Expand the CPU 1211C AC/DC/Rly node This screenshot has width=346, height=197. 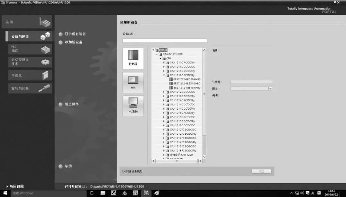pyautogui.click(x=164, y=63)
